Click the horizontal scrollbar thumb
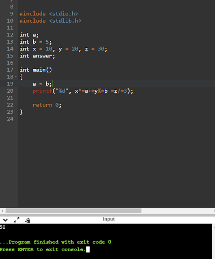Image resolution: width=215 pixels, height=259 pixels. (73, 211)
